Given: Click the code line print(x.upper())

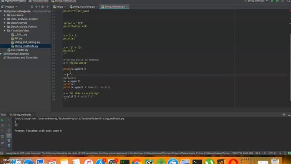Looking at the screenshot, I should (x=75, y=69).
